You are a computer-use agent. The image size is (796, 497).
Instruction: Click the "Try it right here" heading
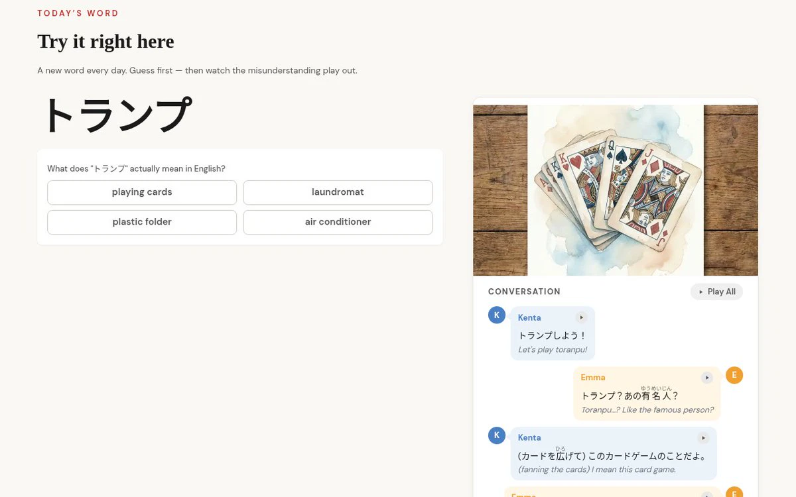tap(105, 41)
